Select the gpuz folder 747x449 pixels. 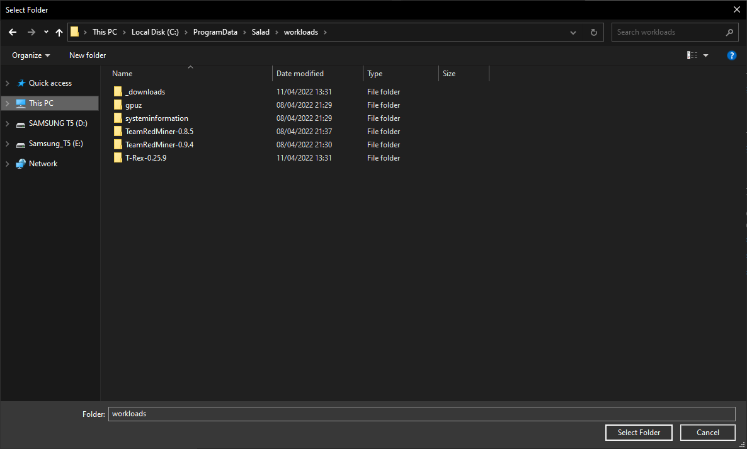[x=134, y=105]
